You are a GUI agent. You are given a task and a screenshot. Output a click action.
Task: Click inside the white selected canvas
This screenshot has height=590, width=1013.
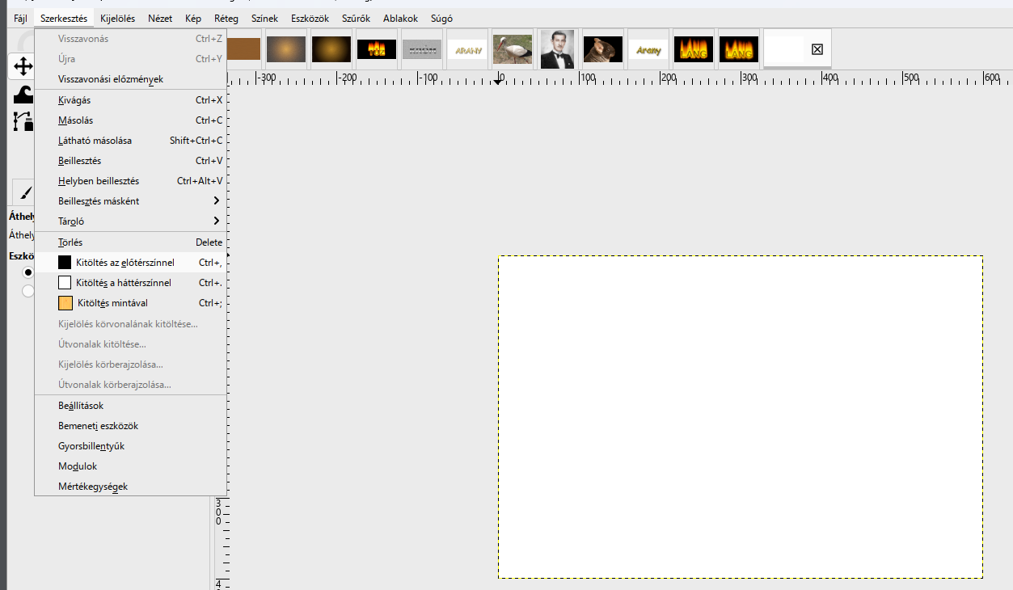[x=741, y=417]
